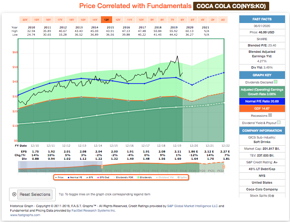Click the TEV: 237.635 Bil. entry
The image size is (290, 222).
click(262, 155)
